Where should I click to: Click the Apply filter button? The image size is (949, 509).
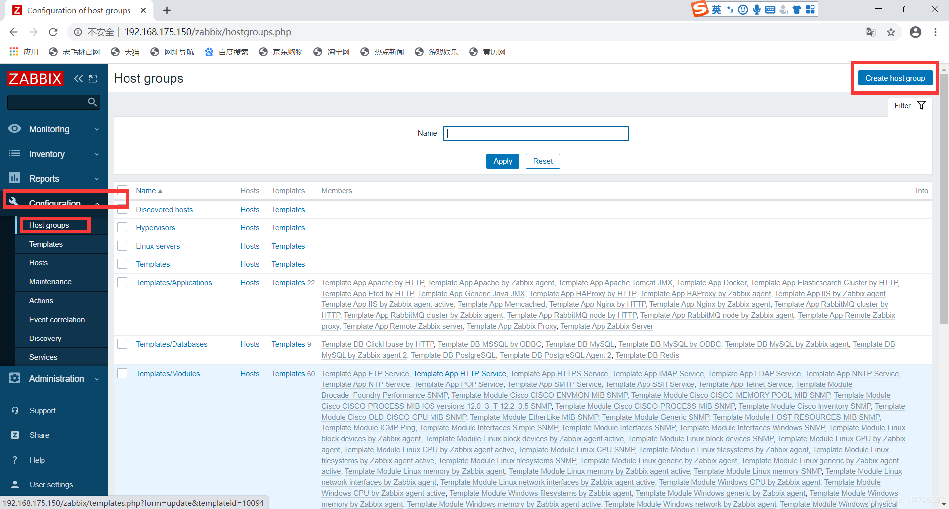[x=503, y=161]
